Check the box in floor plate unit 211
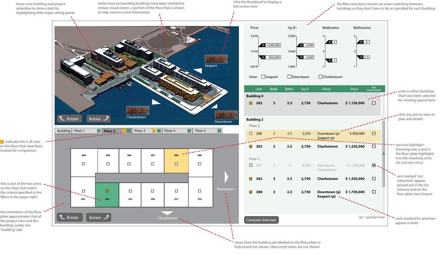Viewport: 440px width, 255px height. pos(176,191)
